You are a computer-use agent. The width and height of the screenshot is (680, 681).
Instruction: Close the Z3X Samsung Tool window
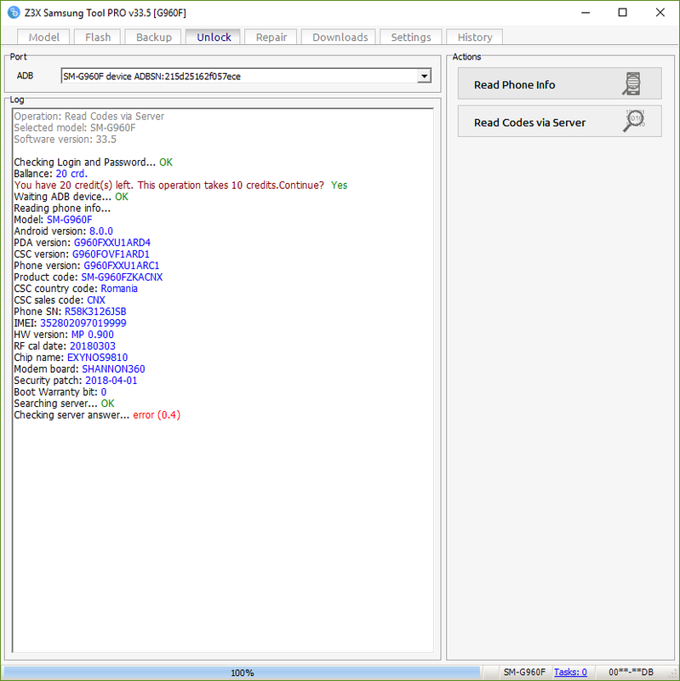pos(660,13)
